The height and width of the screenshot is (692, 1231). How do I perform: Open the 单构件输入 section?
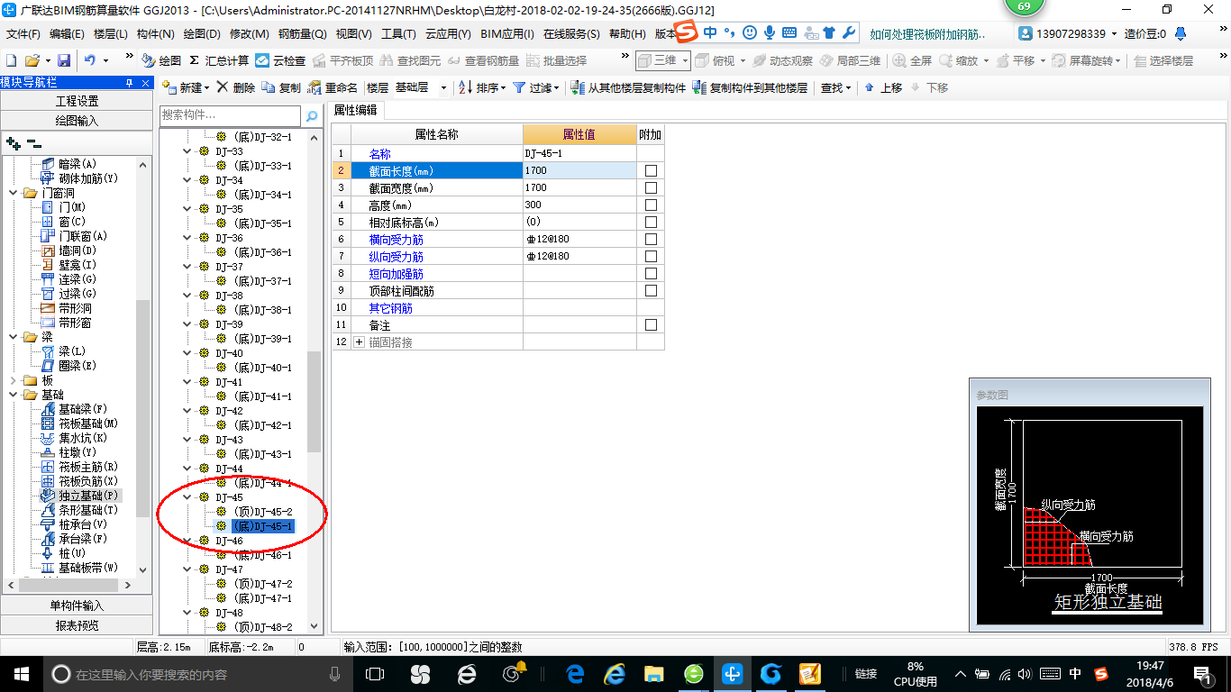[x=77, y=605]
